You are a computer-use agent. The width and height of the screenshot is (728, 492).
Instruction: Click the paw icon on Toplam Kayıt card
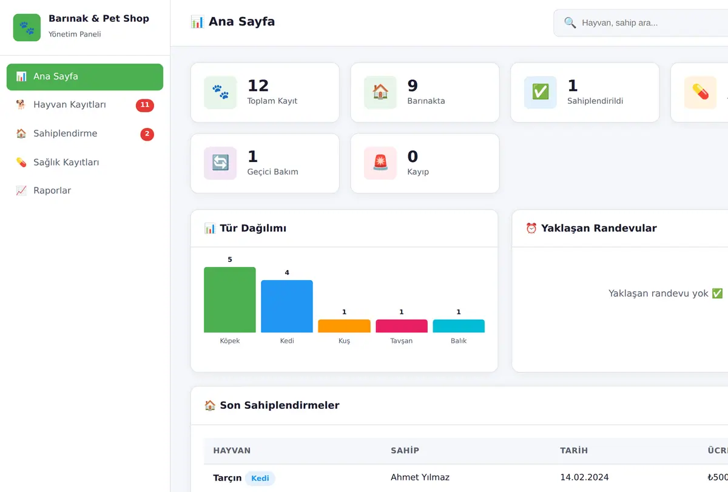(220, 92)
